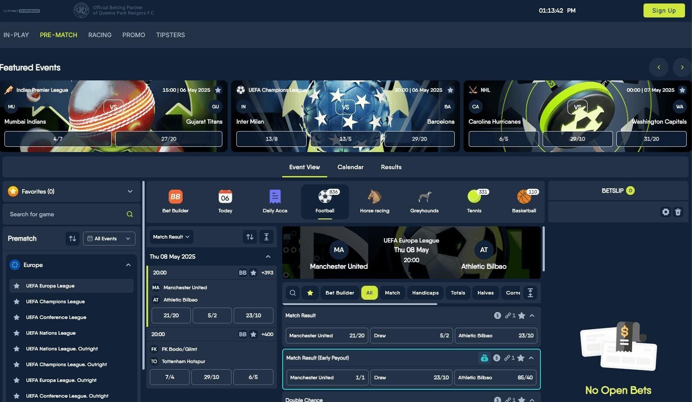This screenshot has height=402, width=692.
Task: Open UEFA Nations League. Outright in sidebar
Action: pyautogui.click(x=62, y=349)
